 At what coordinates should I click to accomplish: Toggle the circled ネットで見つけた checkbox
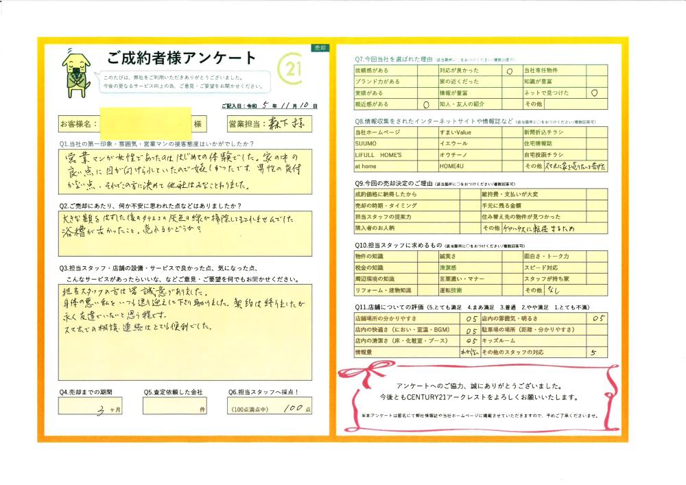[594, 93]
